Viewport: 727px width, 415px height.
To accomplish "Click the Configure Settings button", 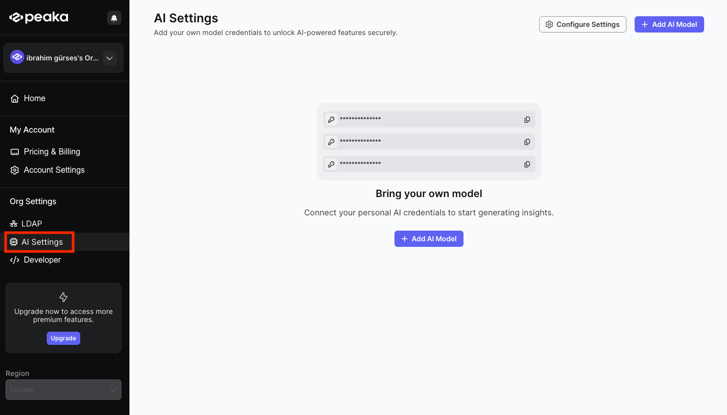I will point(583,24).
